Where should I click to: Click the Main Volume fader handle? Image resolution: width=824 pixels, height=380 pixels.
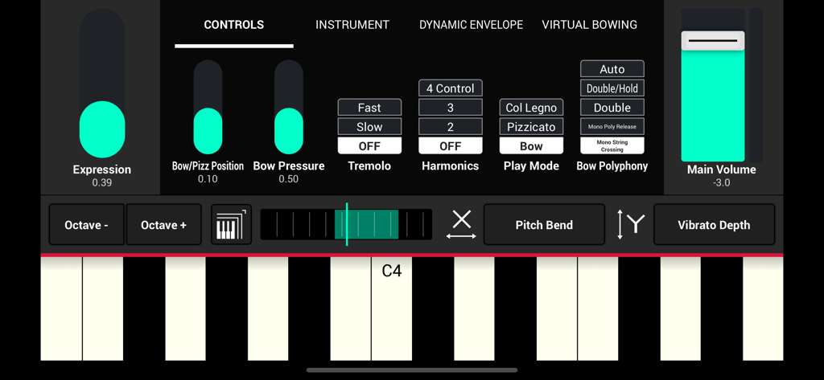[713, 41]
